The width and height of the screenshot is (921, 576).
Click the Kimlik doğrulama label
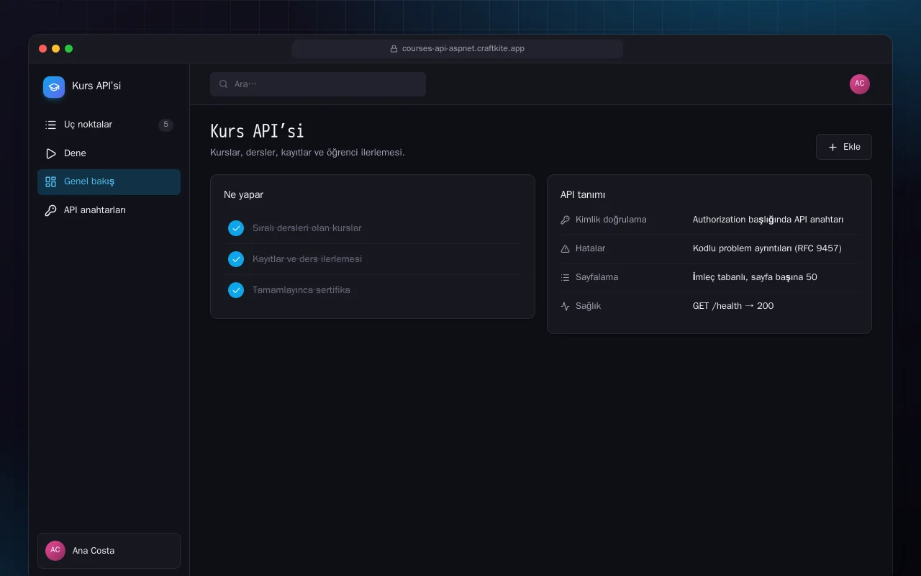611,220
